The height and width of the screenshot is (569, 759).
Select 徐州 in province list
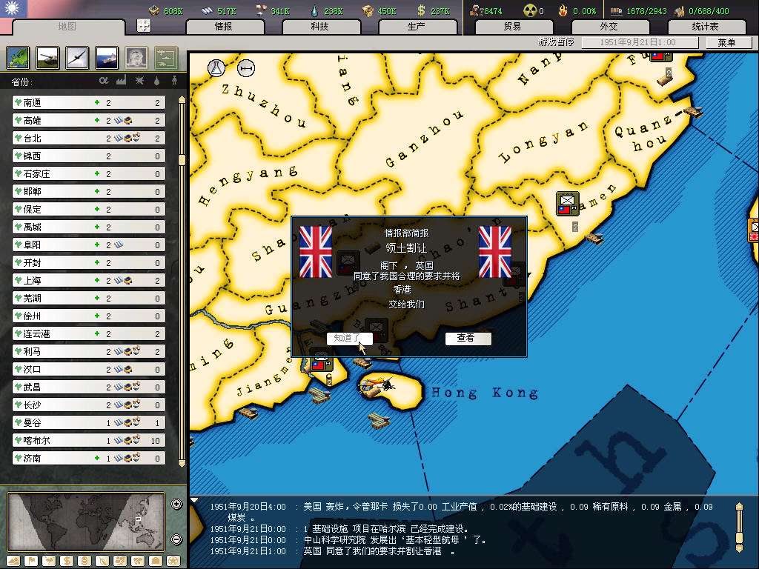[89, 316]
